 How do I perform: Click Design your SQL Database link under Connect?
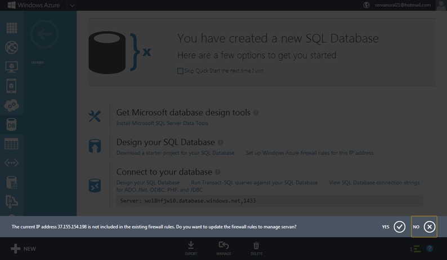tap(148, 183)
